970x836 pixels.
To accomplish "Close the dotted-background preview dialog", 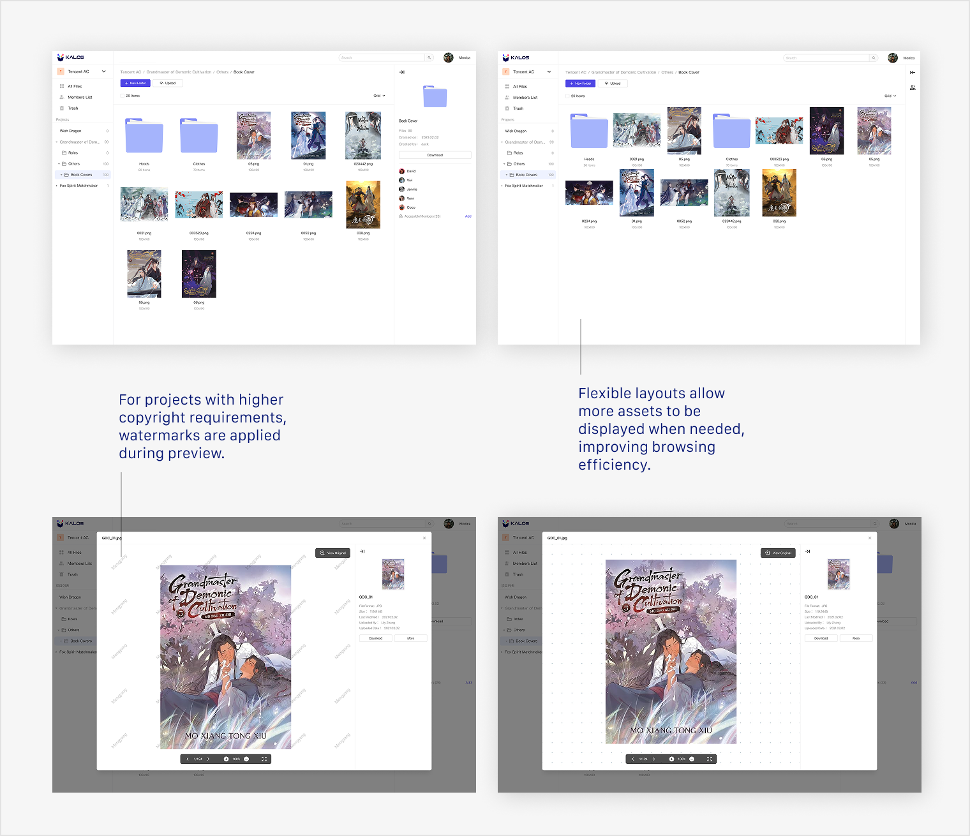I will point(870,538).
